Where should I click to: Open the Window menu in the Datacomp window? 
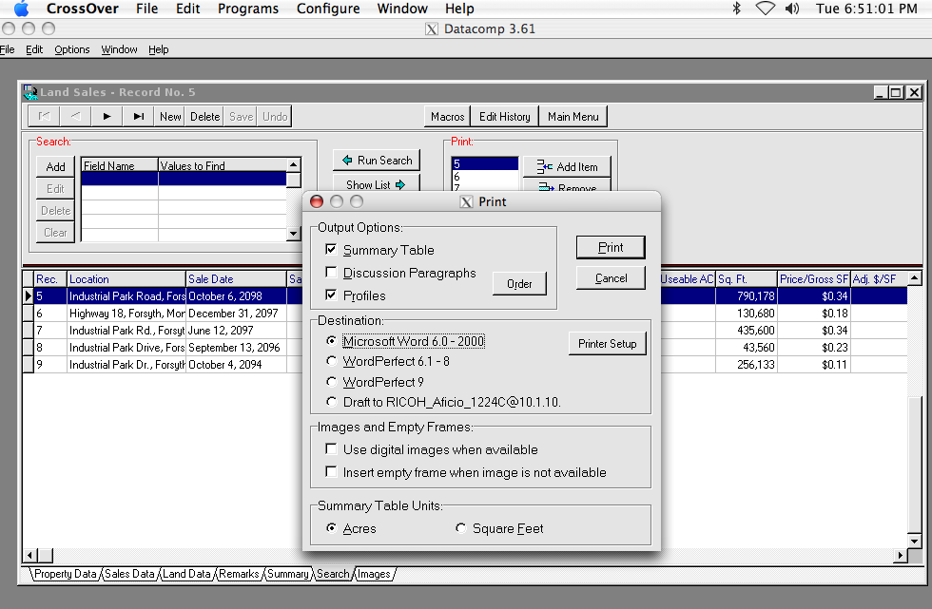pos(119,49)
